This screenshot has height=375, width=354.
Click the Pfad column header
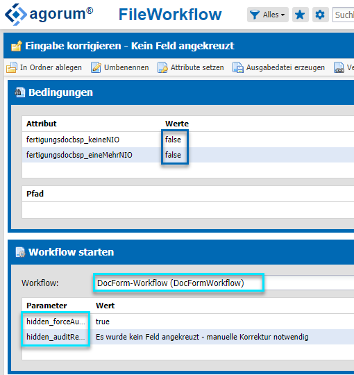[x=35, y=194]
